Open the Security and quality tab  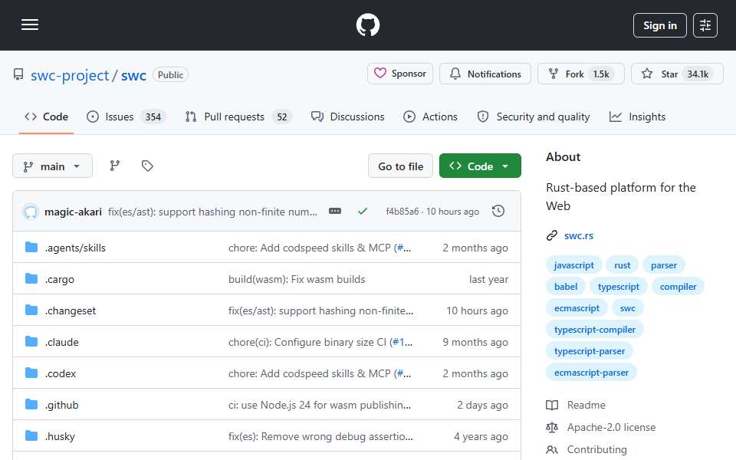point(534,117)
